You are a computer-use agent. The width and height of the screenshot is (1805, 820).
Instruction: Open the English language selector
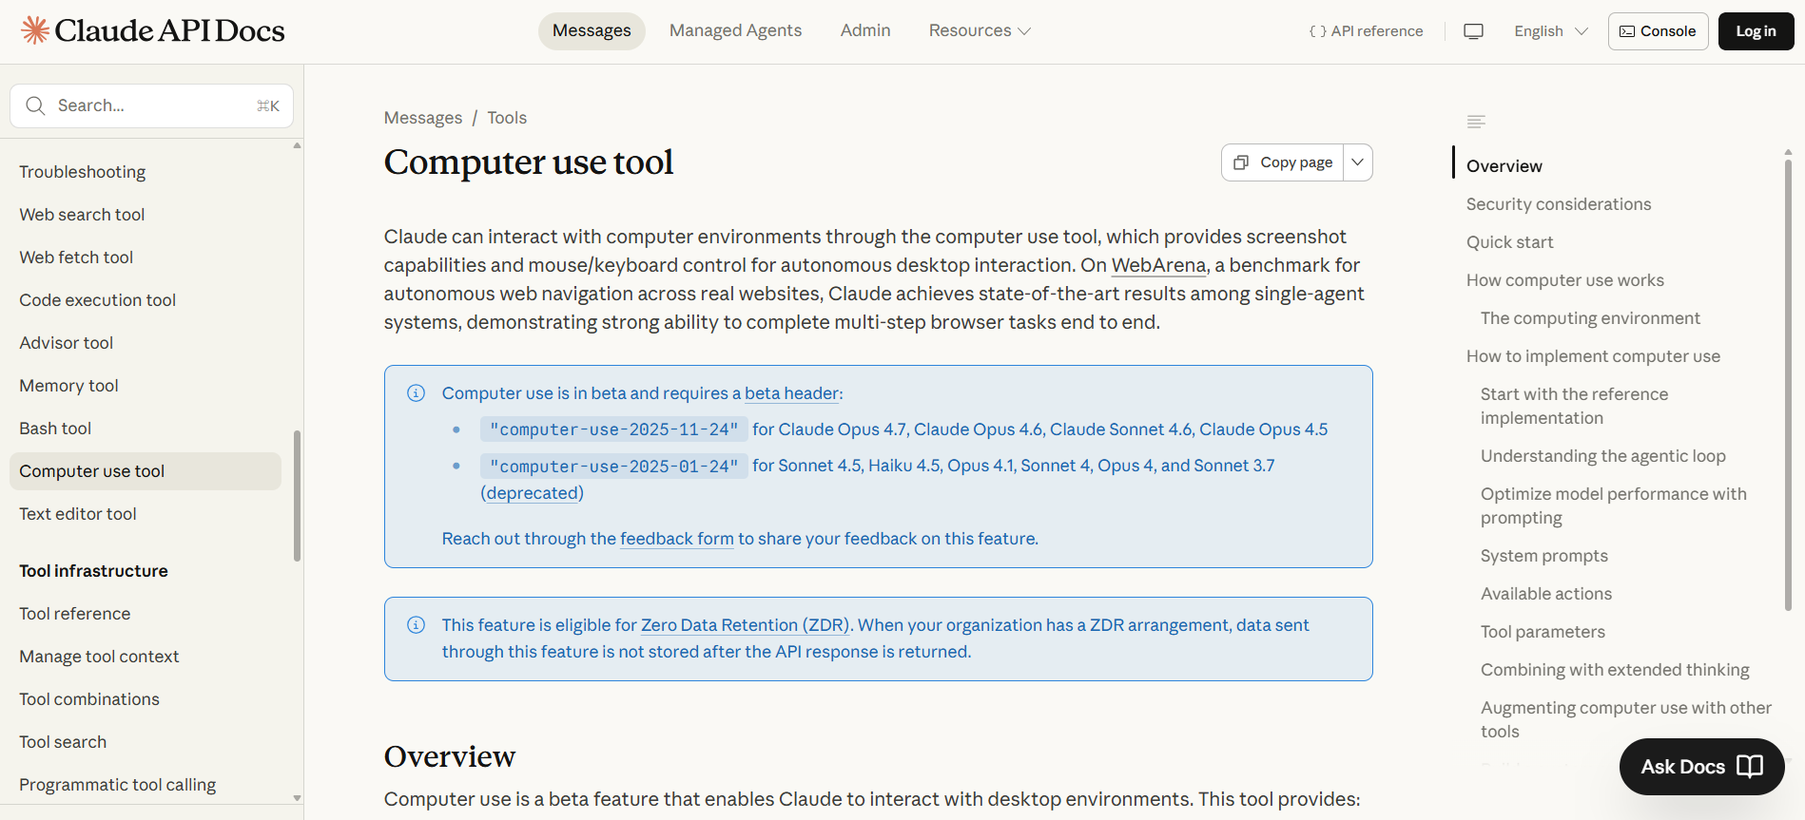[1551, 31]
